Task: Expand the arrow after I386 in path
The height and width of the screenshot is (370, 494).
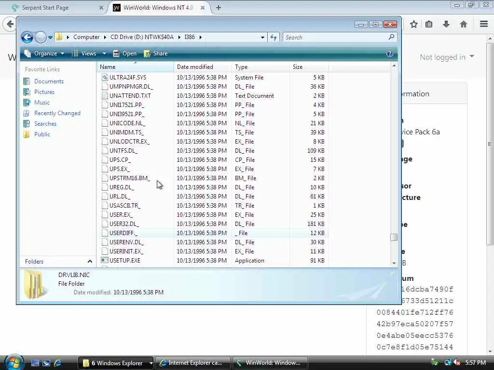Action: 200,37
